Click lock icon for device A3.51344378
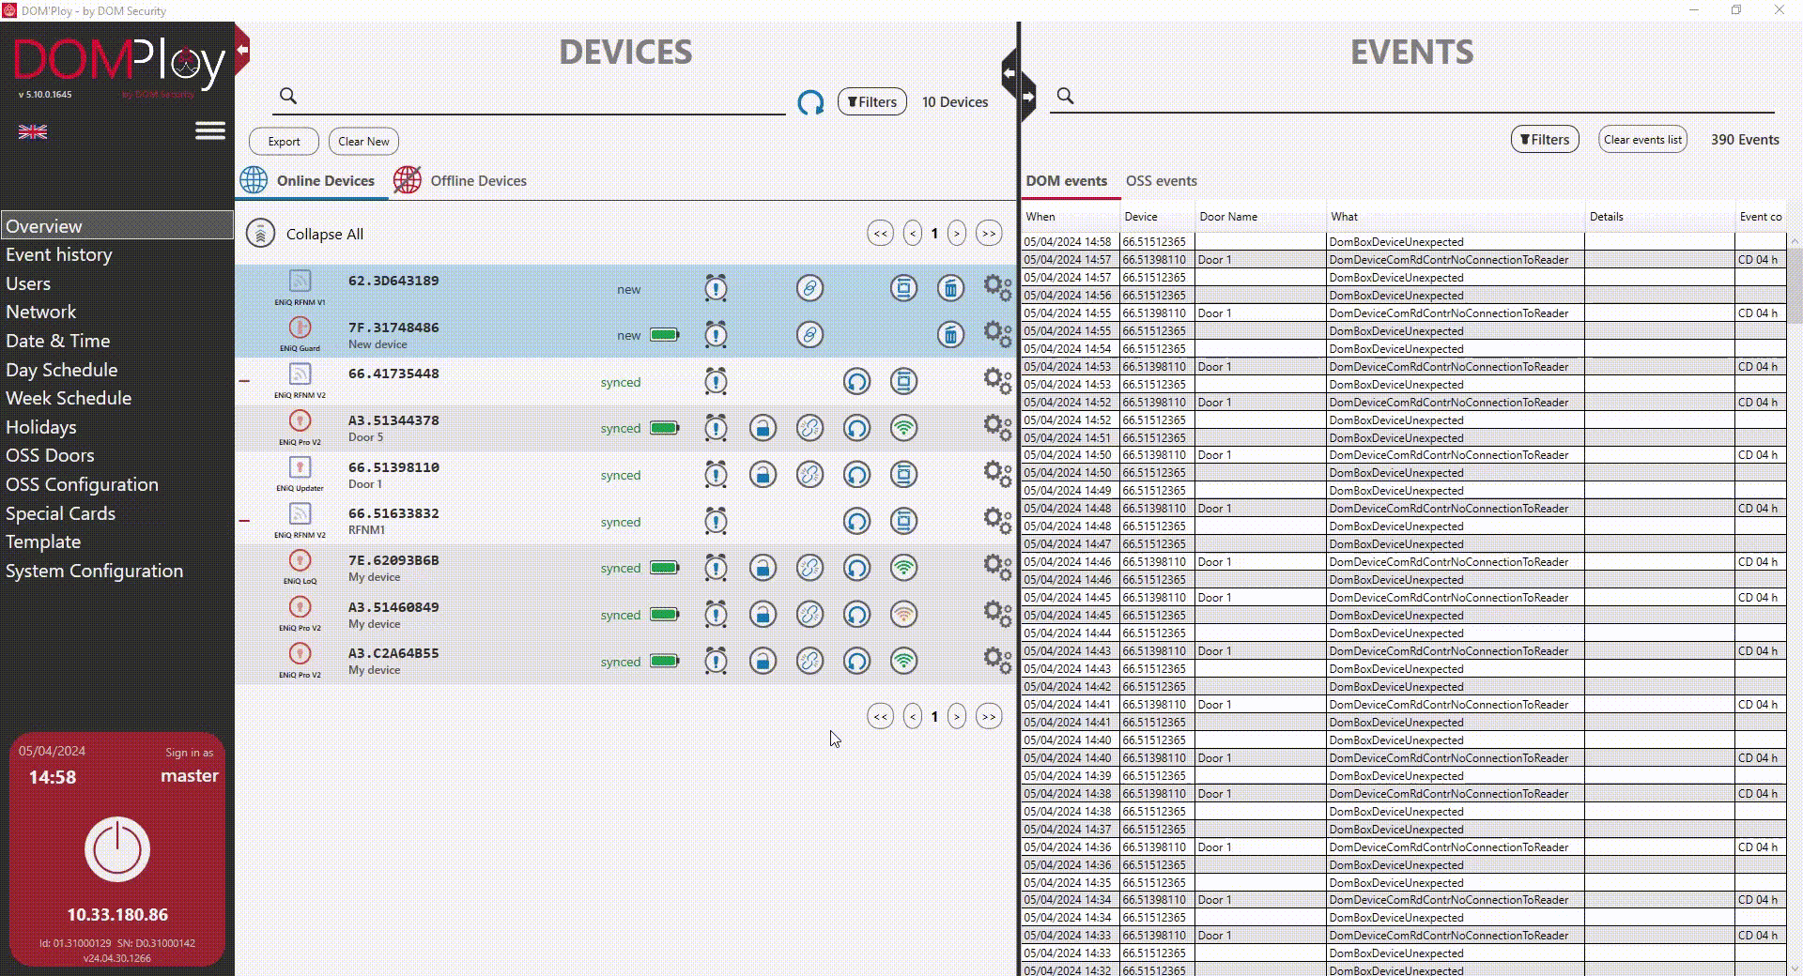Screen dimensions: 1803x976 point(763,428)
